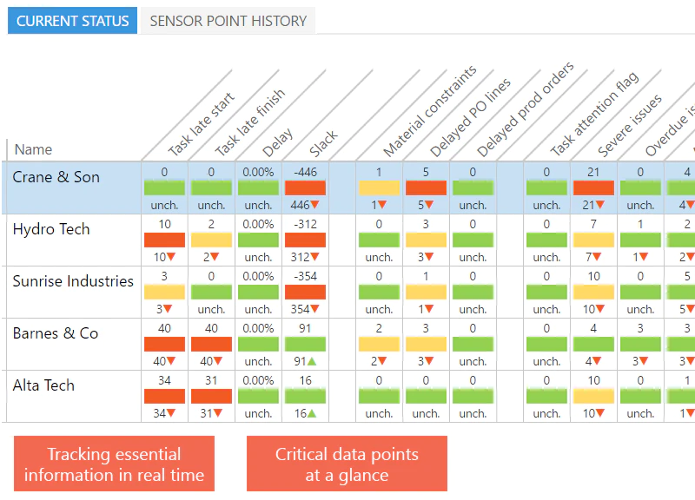Screen dimensions: 695x500
Task: Select the Current Status tab
Action: coord(72,21)
